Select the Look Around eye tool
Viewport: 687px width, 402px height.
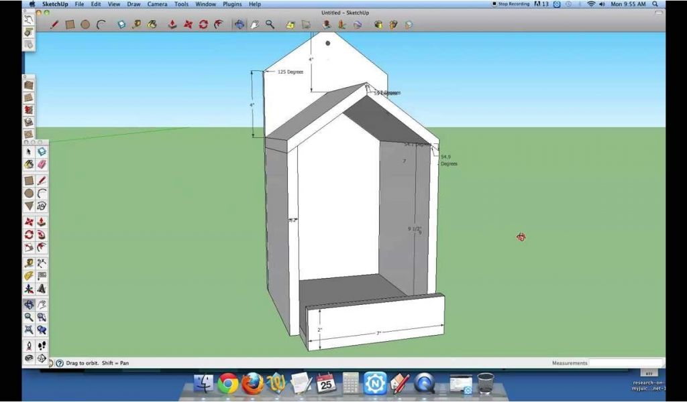coord(29,358)
